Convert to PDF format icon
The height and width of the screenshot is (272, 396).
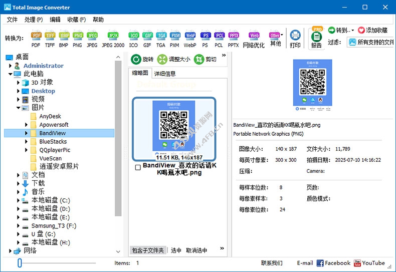click(36, 39)
